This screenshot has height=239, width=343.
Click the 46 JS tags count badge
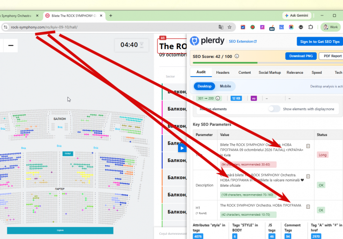[272, 236]
